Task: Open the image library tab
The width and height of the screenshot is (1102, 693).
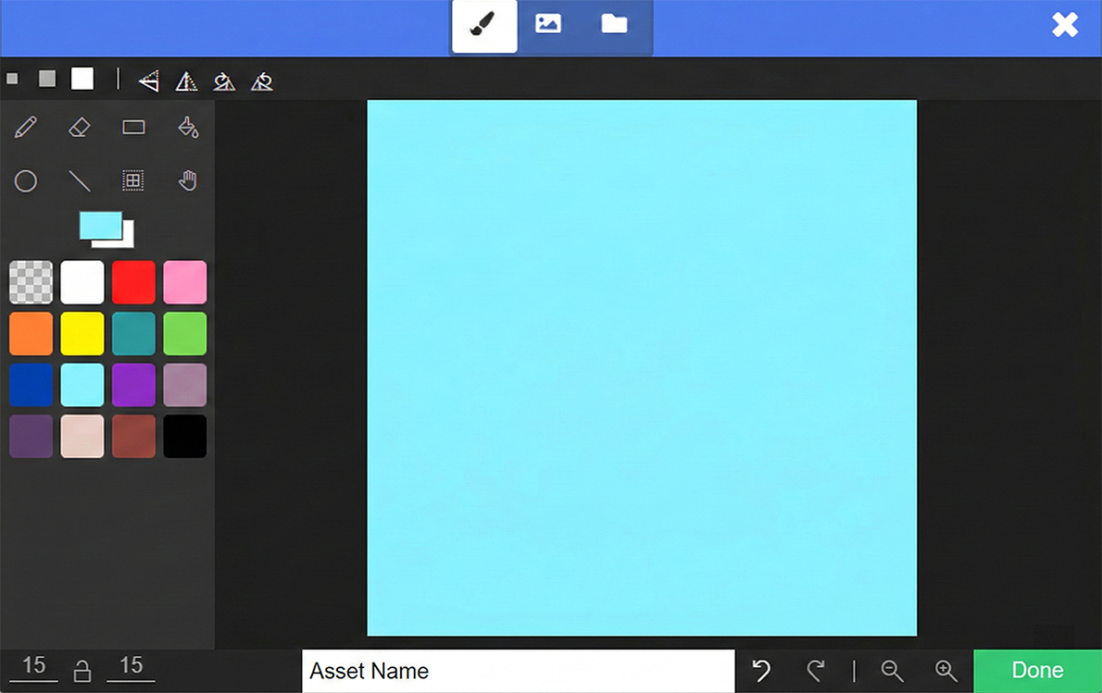Action: click(x=548, y=25)
